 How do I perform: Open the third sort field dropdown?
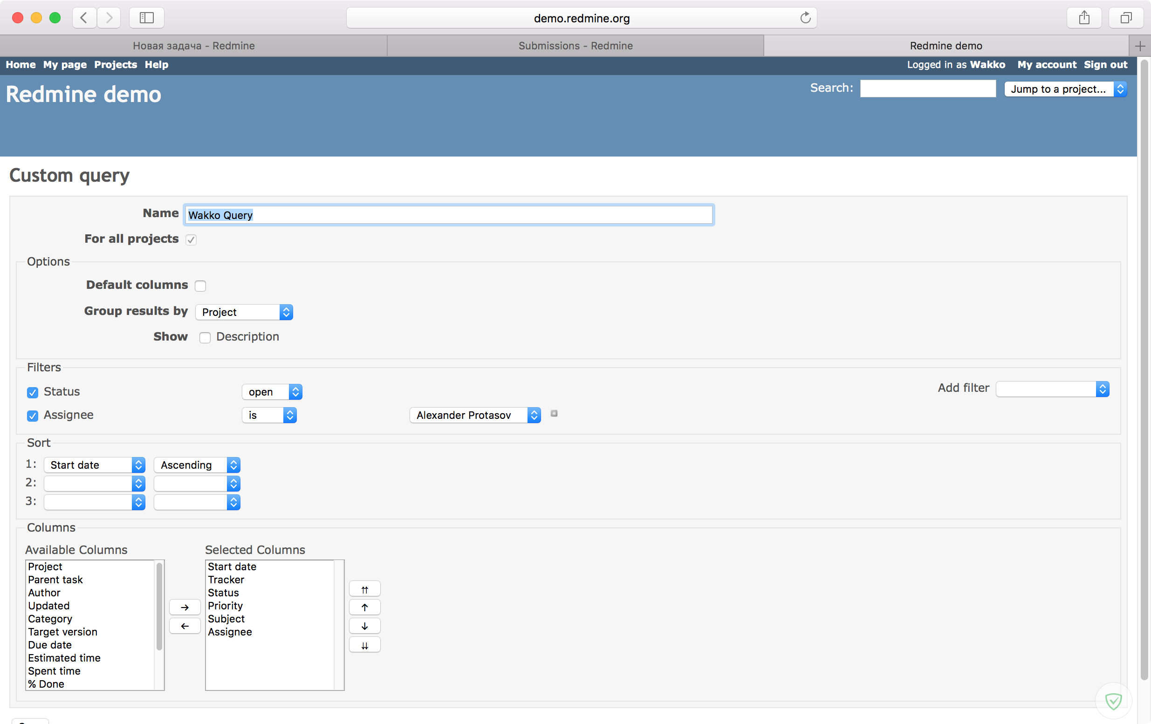coord(95,502)
